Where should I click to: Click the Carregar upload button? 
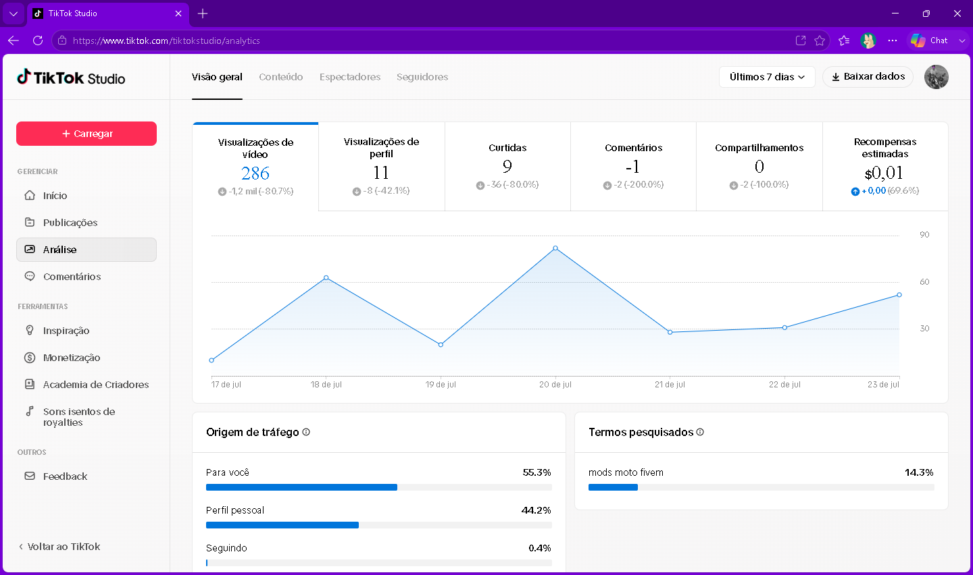coord(86,134)
